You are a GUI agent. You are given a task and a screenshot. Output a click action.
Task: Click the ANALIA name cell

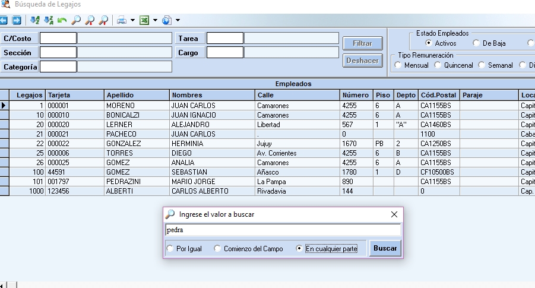(x=212, y=163)
